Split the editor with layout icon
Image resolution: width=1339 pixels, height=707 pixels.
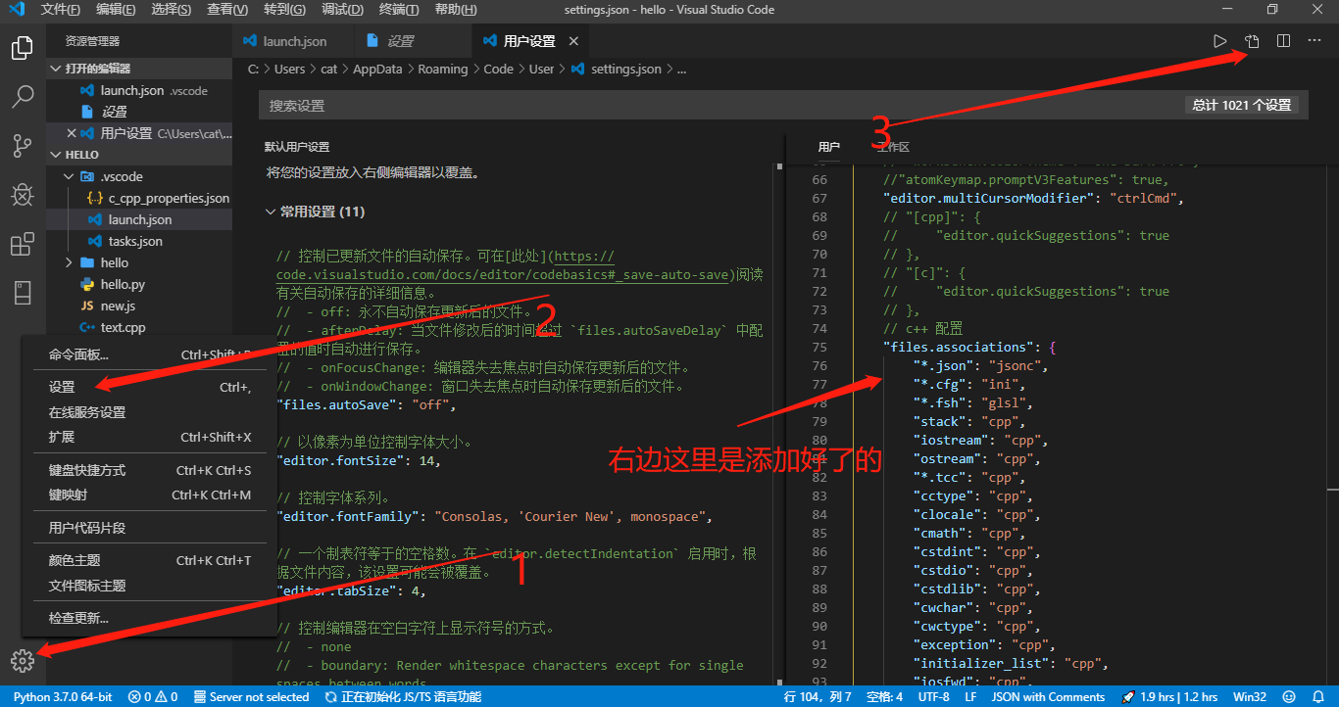click(x=1283, y=41)
